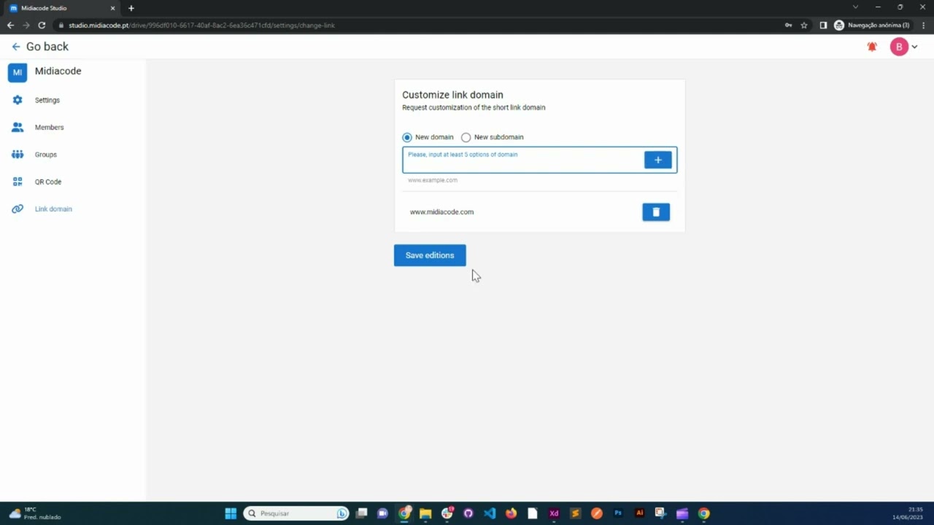The height and width of the screenshot is (525, 934).
Task: Click the user avatar B
Action: point(899,47)
